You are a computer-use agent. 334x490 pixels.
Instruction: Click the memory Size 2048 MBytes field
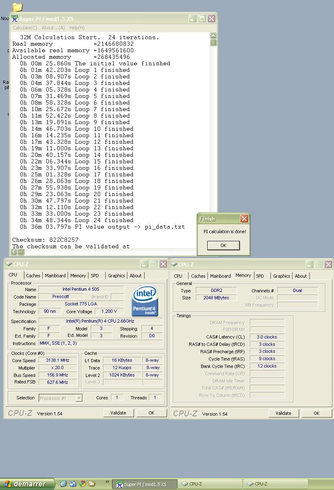[x=217, y=298]
